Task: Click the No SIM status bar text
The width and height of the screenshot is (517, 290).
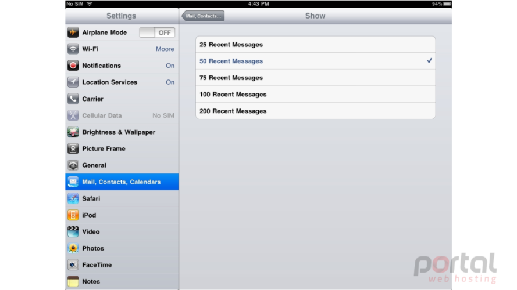Action: [75, 4]
